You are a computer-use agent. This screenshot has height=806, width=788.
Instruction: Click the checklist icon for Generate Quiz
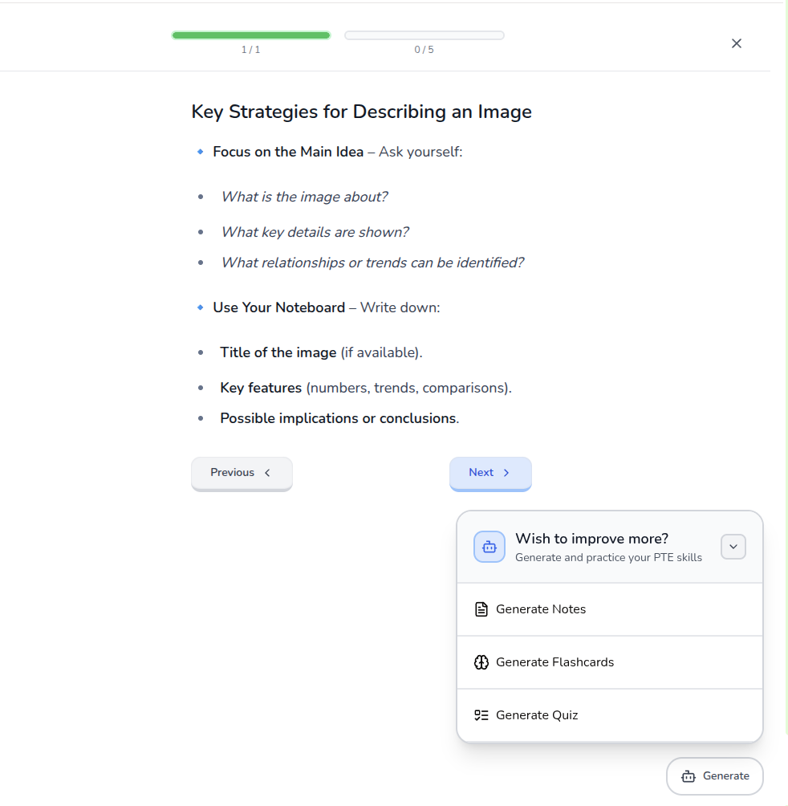click(x=481, y=715)
